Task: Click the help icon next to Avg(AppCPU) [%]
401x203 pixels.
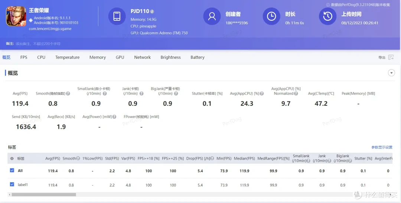Action: (x=262, y=94)
